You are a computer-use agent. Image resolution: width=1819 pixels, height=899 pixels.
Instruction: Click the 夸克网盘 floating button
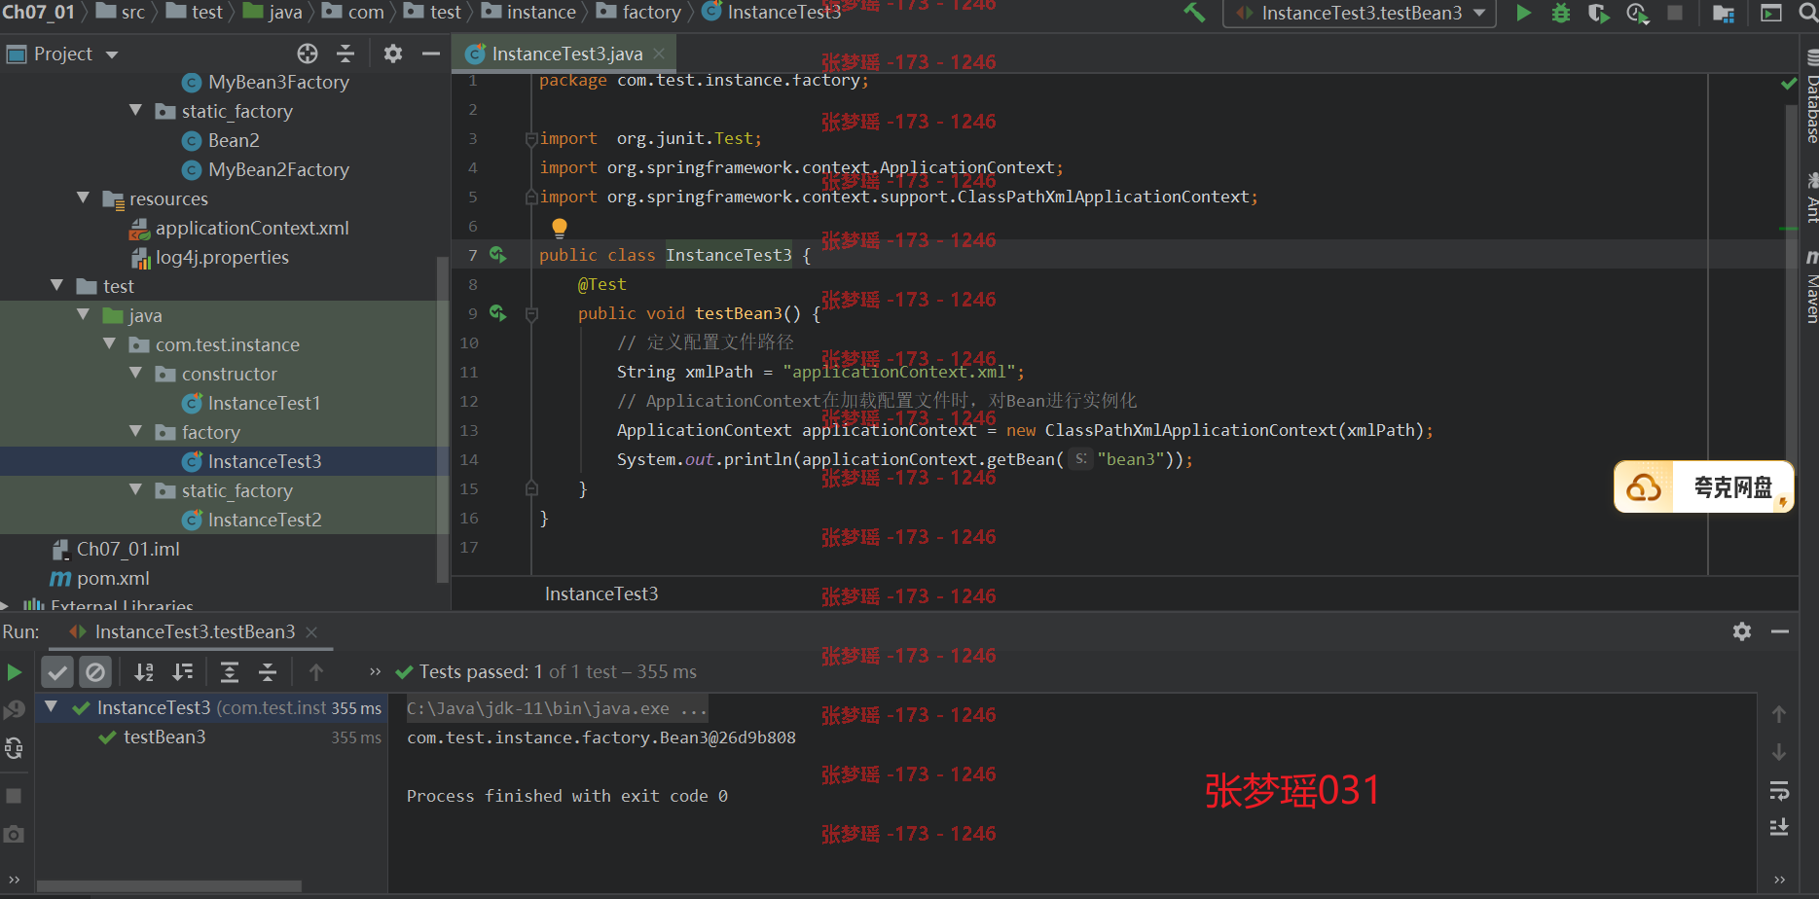pyautogui.click(x=1703, y=486)
